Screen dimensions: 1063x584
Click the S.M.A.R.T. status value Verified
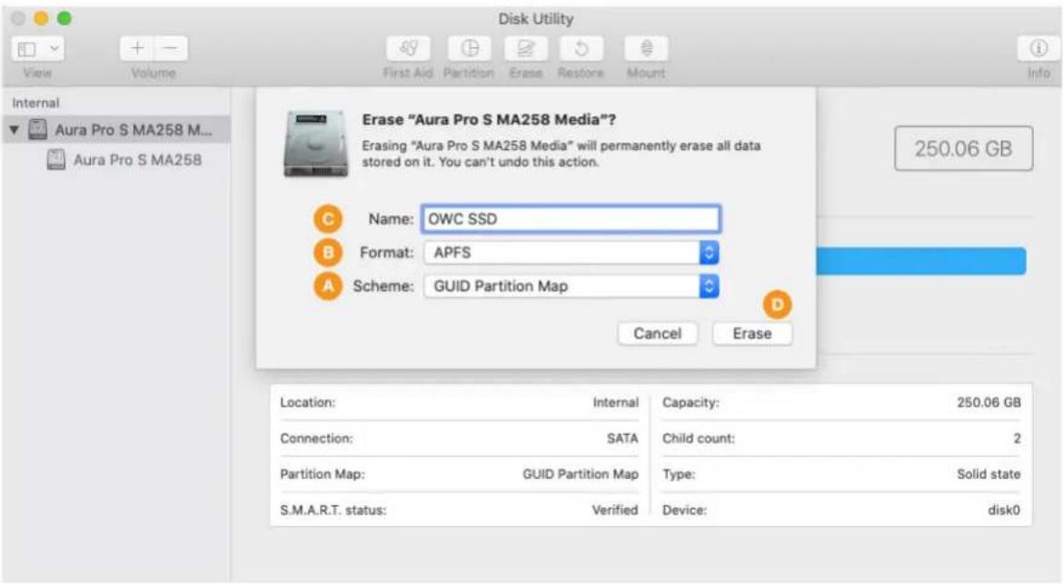click(615, 510)
